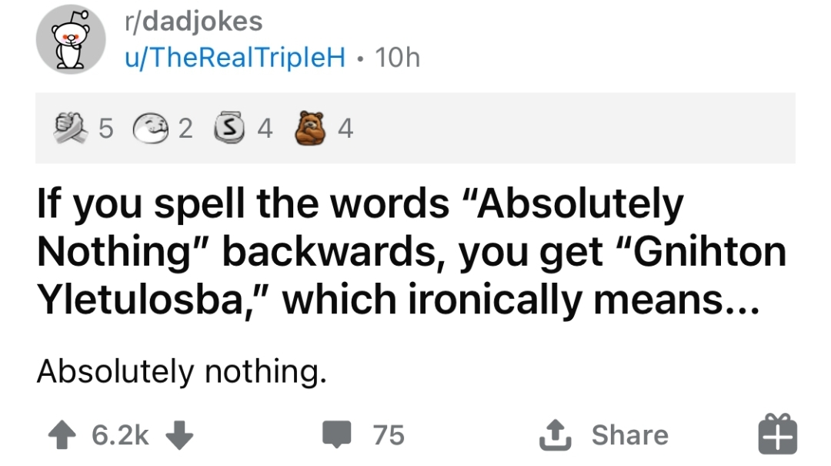This screenshot has width=831, height=466.
Task: Click the white seal award icon
Action: tap(151, 129)
